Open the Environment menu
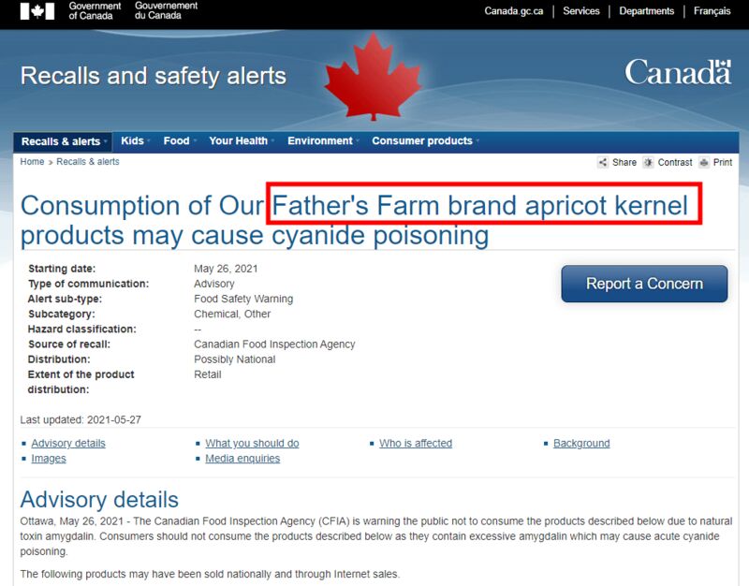The image size is (749, 586). click(323, 141)
